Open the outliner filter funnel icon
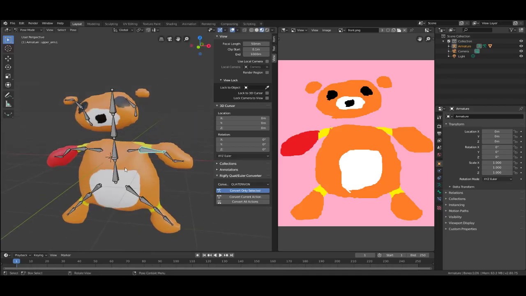 tap(512, 30)
